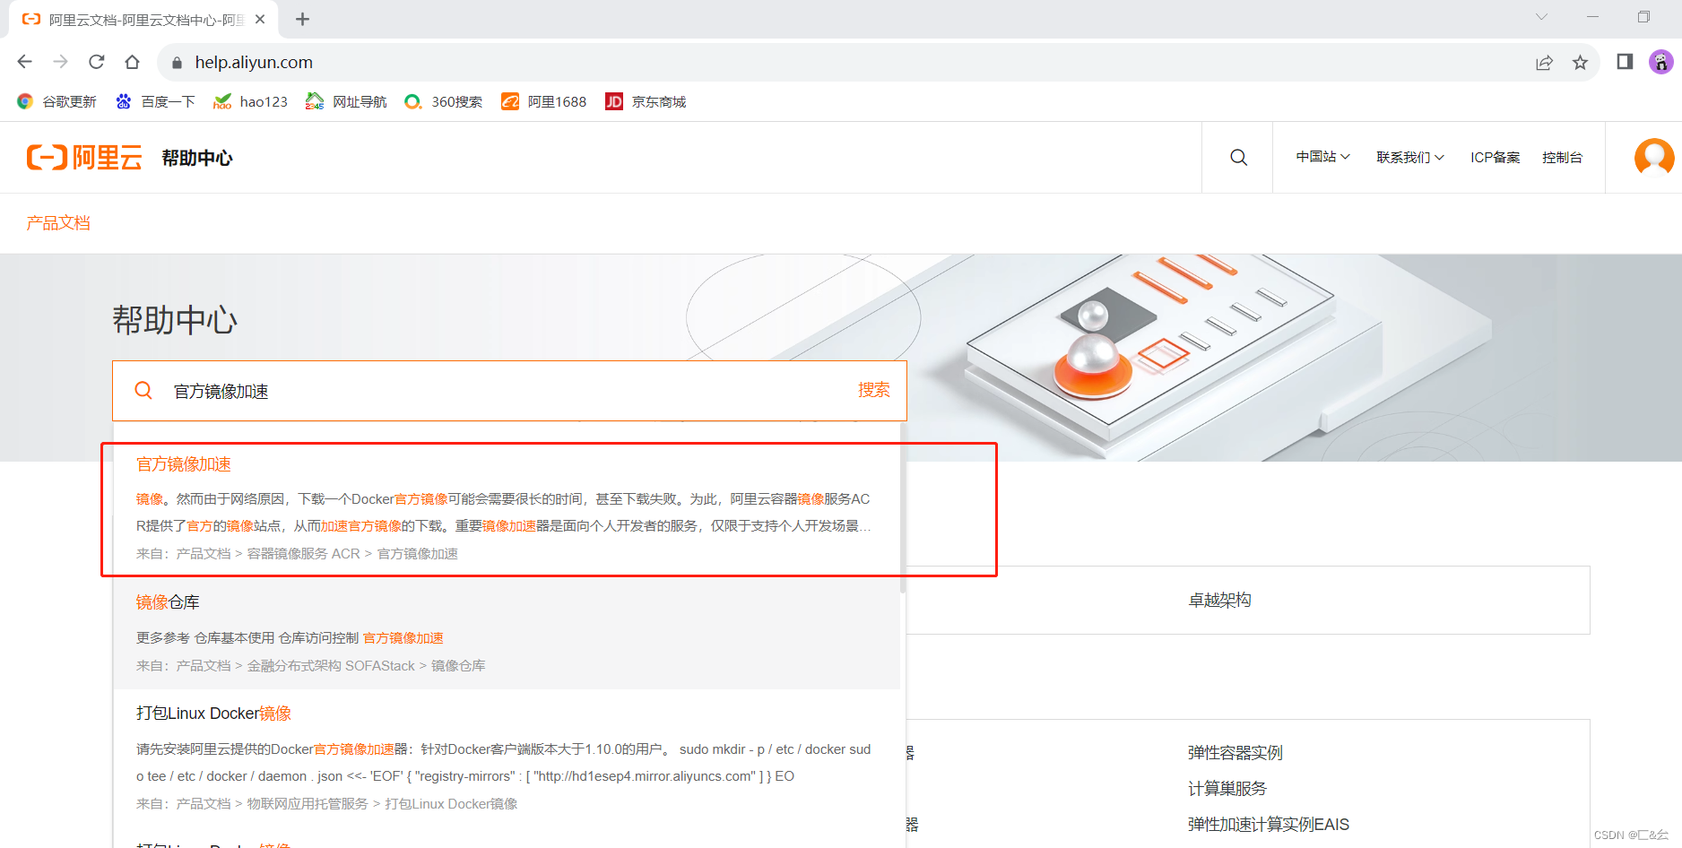Open the 官方镜像加速 search result
This screenshot has height=848, width=1682.
pyautogui.click(x=182, y=464)
